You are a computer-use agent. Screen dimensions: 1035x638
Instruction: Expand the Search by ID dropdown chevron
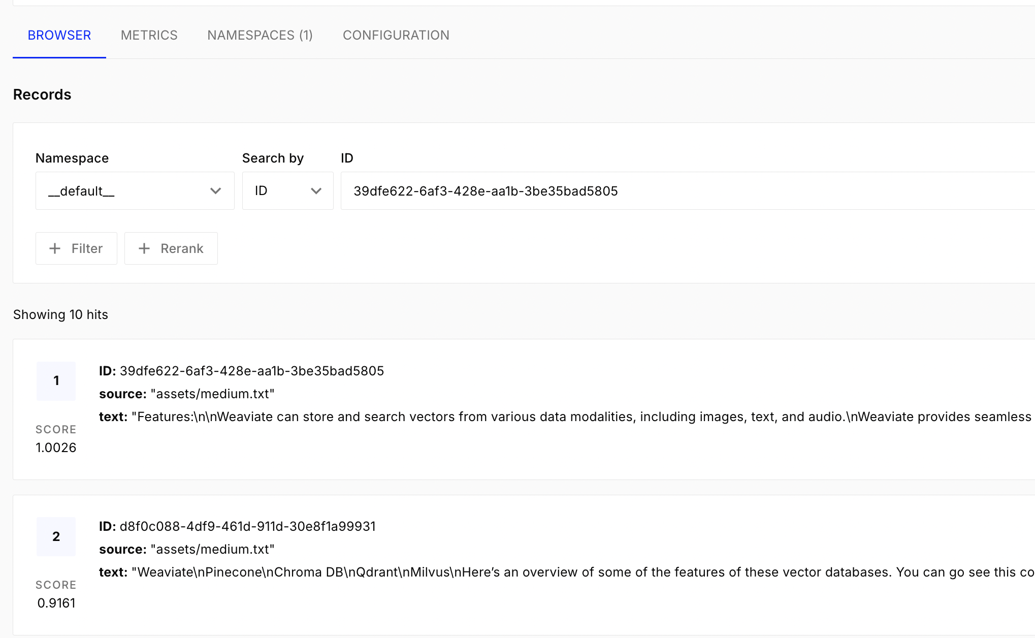316,191
